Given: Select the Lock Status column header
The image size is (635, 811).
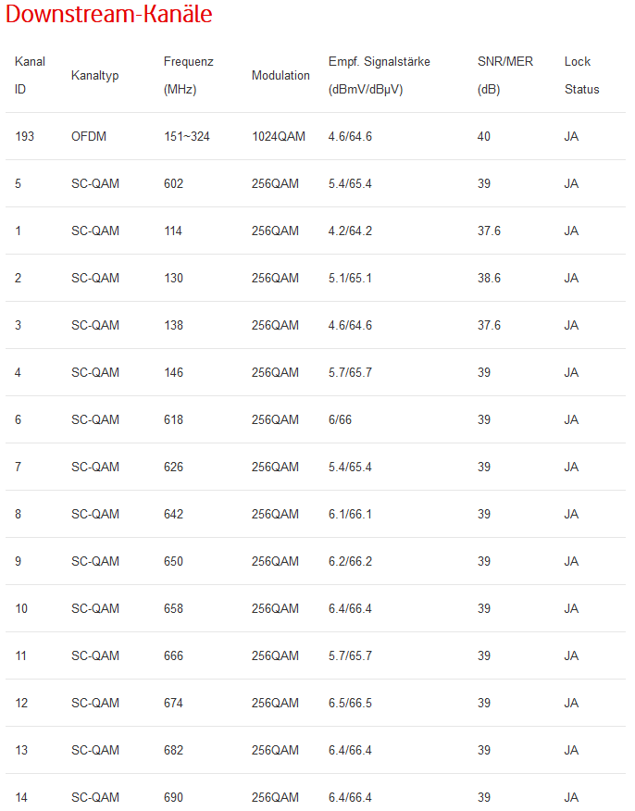Looking at the screenshot, I should [x=581, y=75].
